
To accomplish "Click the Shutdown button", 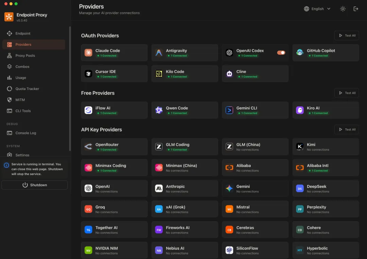I will point(34,185).
